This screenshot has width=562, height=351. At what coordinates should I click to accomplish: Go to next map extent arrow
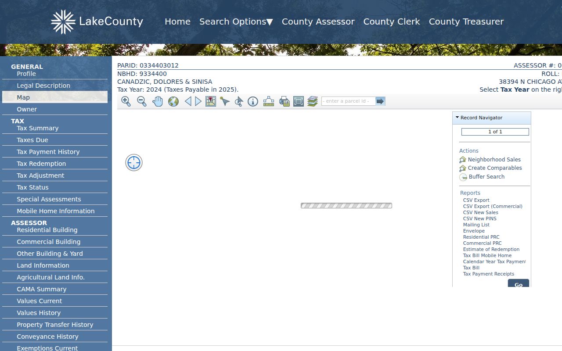[x=198, y=101]
